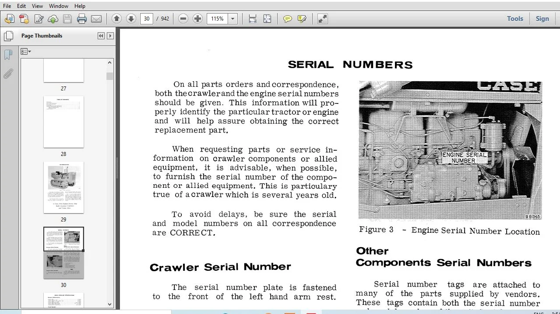The image size is (560, 314).
Task: Click the Crawler Serial Number heading
Action: point(220,267)
